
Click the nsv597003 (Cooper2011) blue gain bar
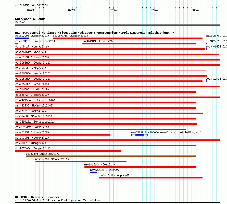[x=22, y=38]
